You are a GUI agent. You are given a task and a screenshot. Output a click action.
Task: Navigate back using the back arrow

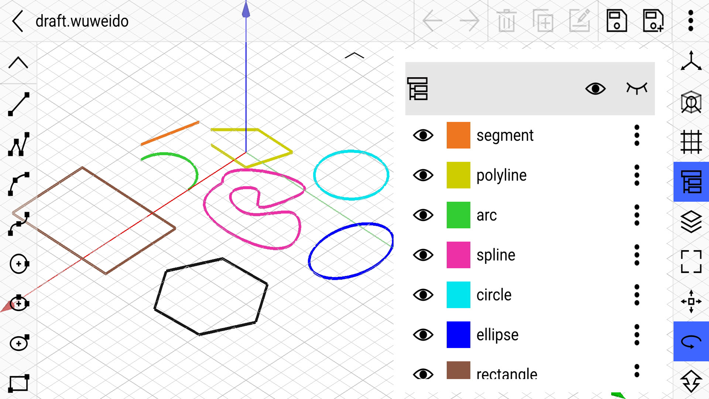tap(17, 20)
